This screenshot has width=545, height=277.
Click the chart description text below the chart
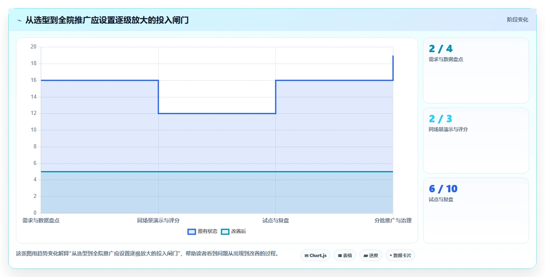point(147,253)
